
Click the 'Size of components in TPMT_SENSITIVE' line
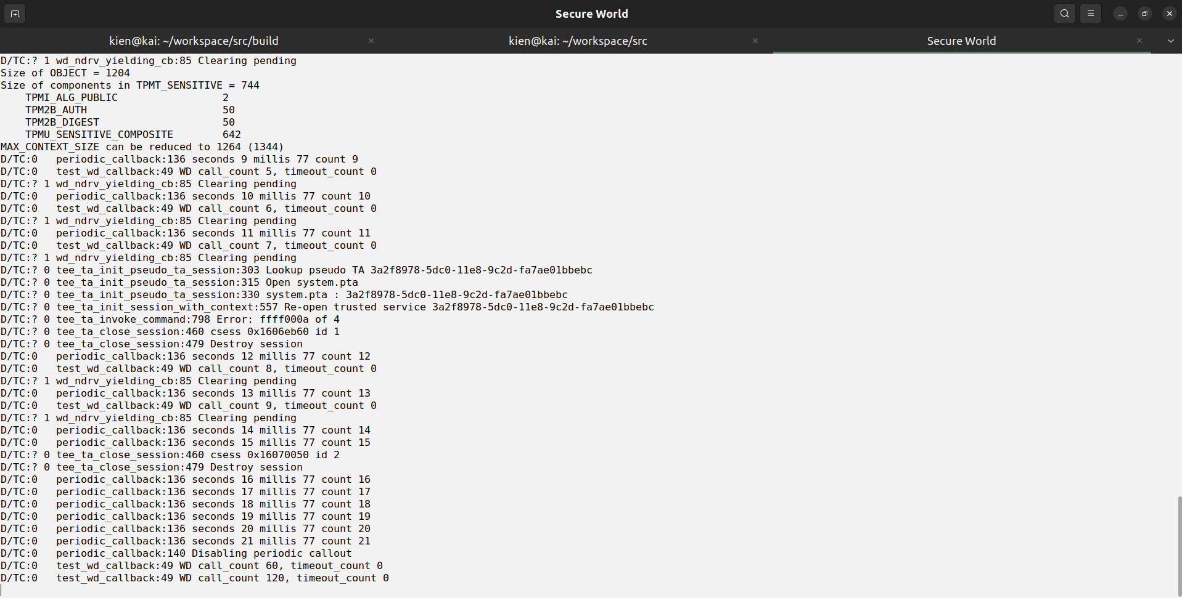130,86
